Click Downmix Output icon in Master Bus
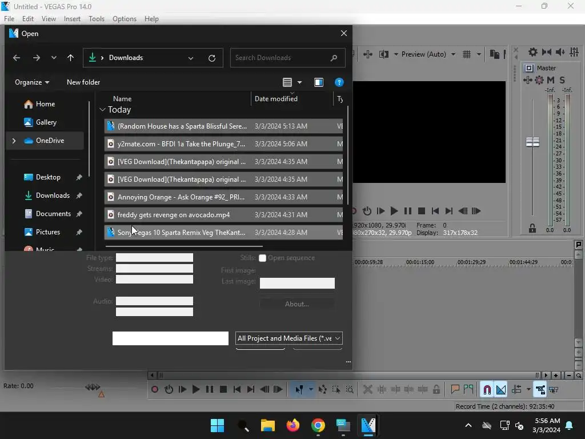Viewport: 585px width, 439px height. [547, 52]
